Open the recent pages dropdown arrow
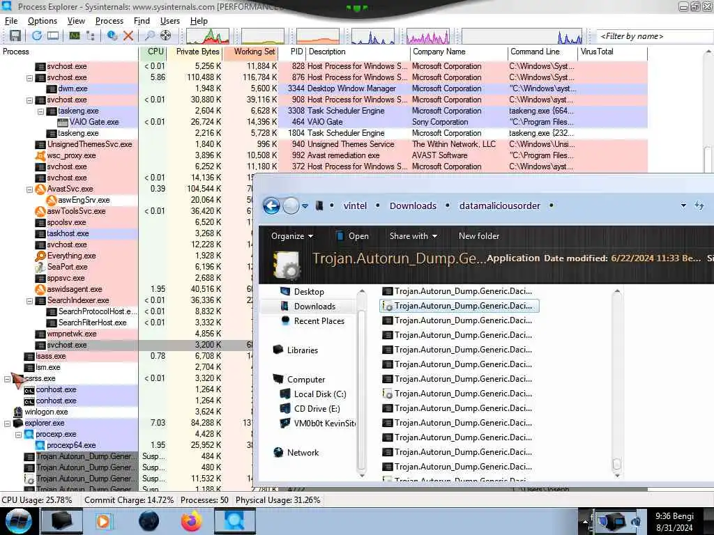The height and width of the screenshot is (535, 714). point(305,206)
